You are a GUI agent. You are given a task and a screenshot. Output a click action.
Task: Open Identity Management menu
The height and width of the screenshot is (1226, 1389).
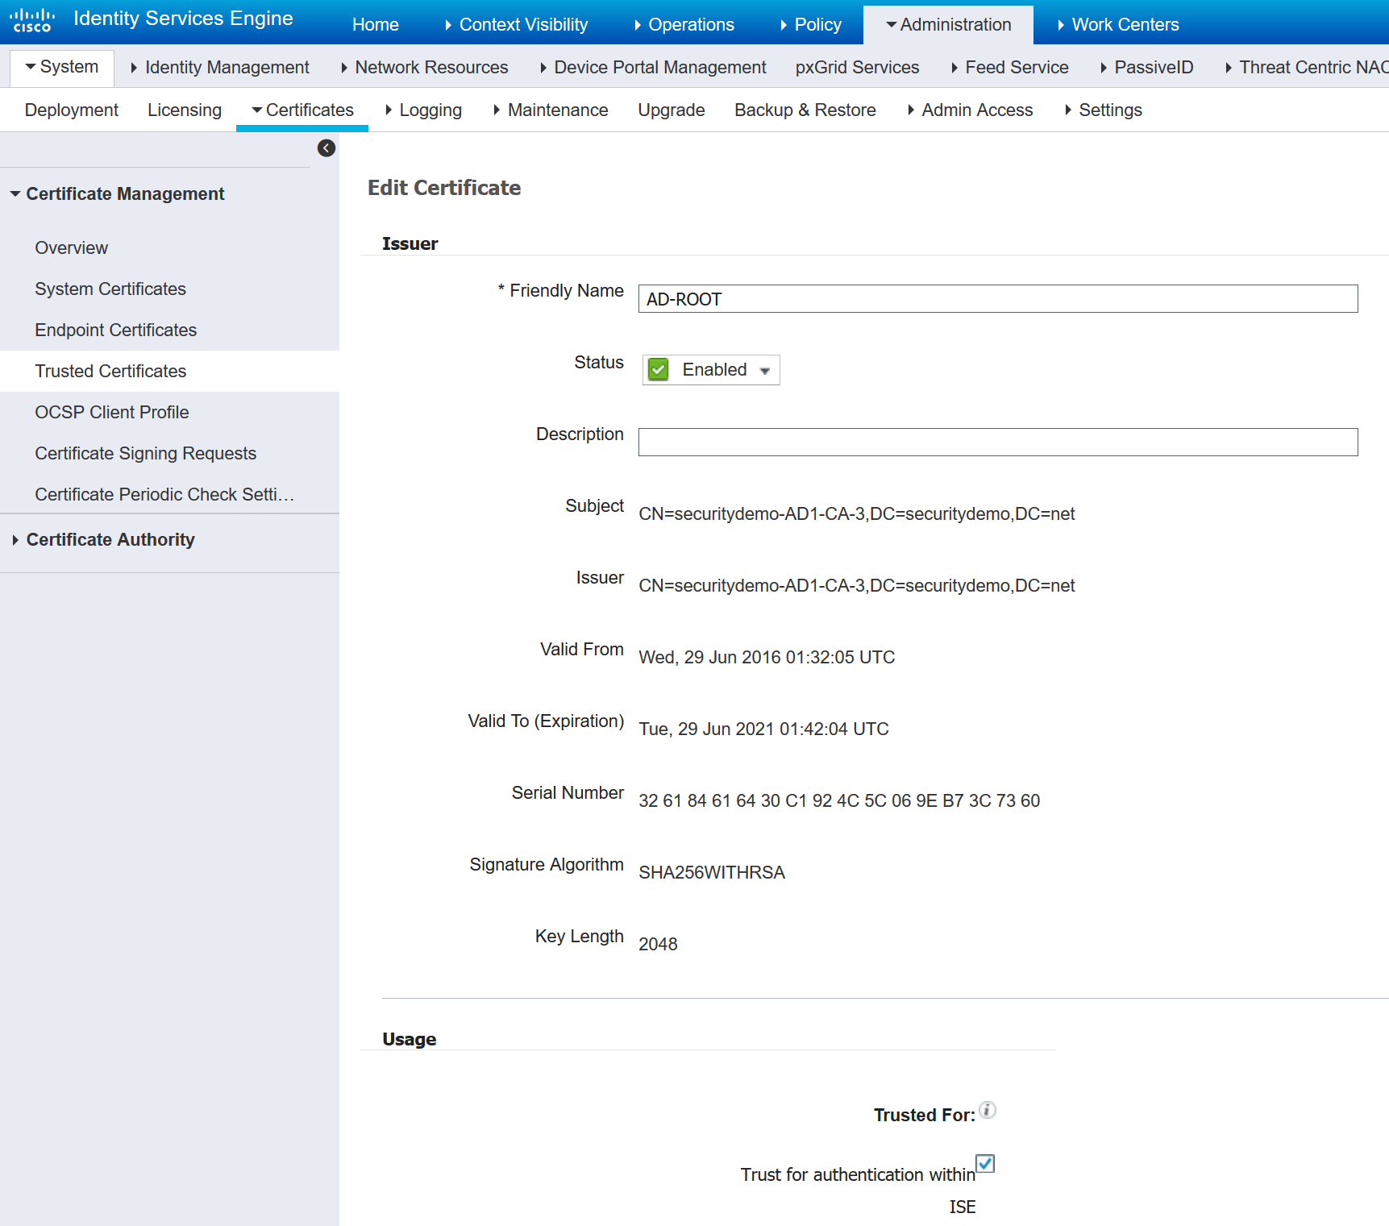tap(219, 68)
